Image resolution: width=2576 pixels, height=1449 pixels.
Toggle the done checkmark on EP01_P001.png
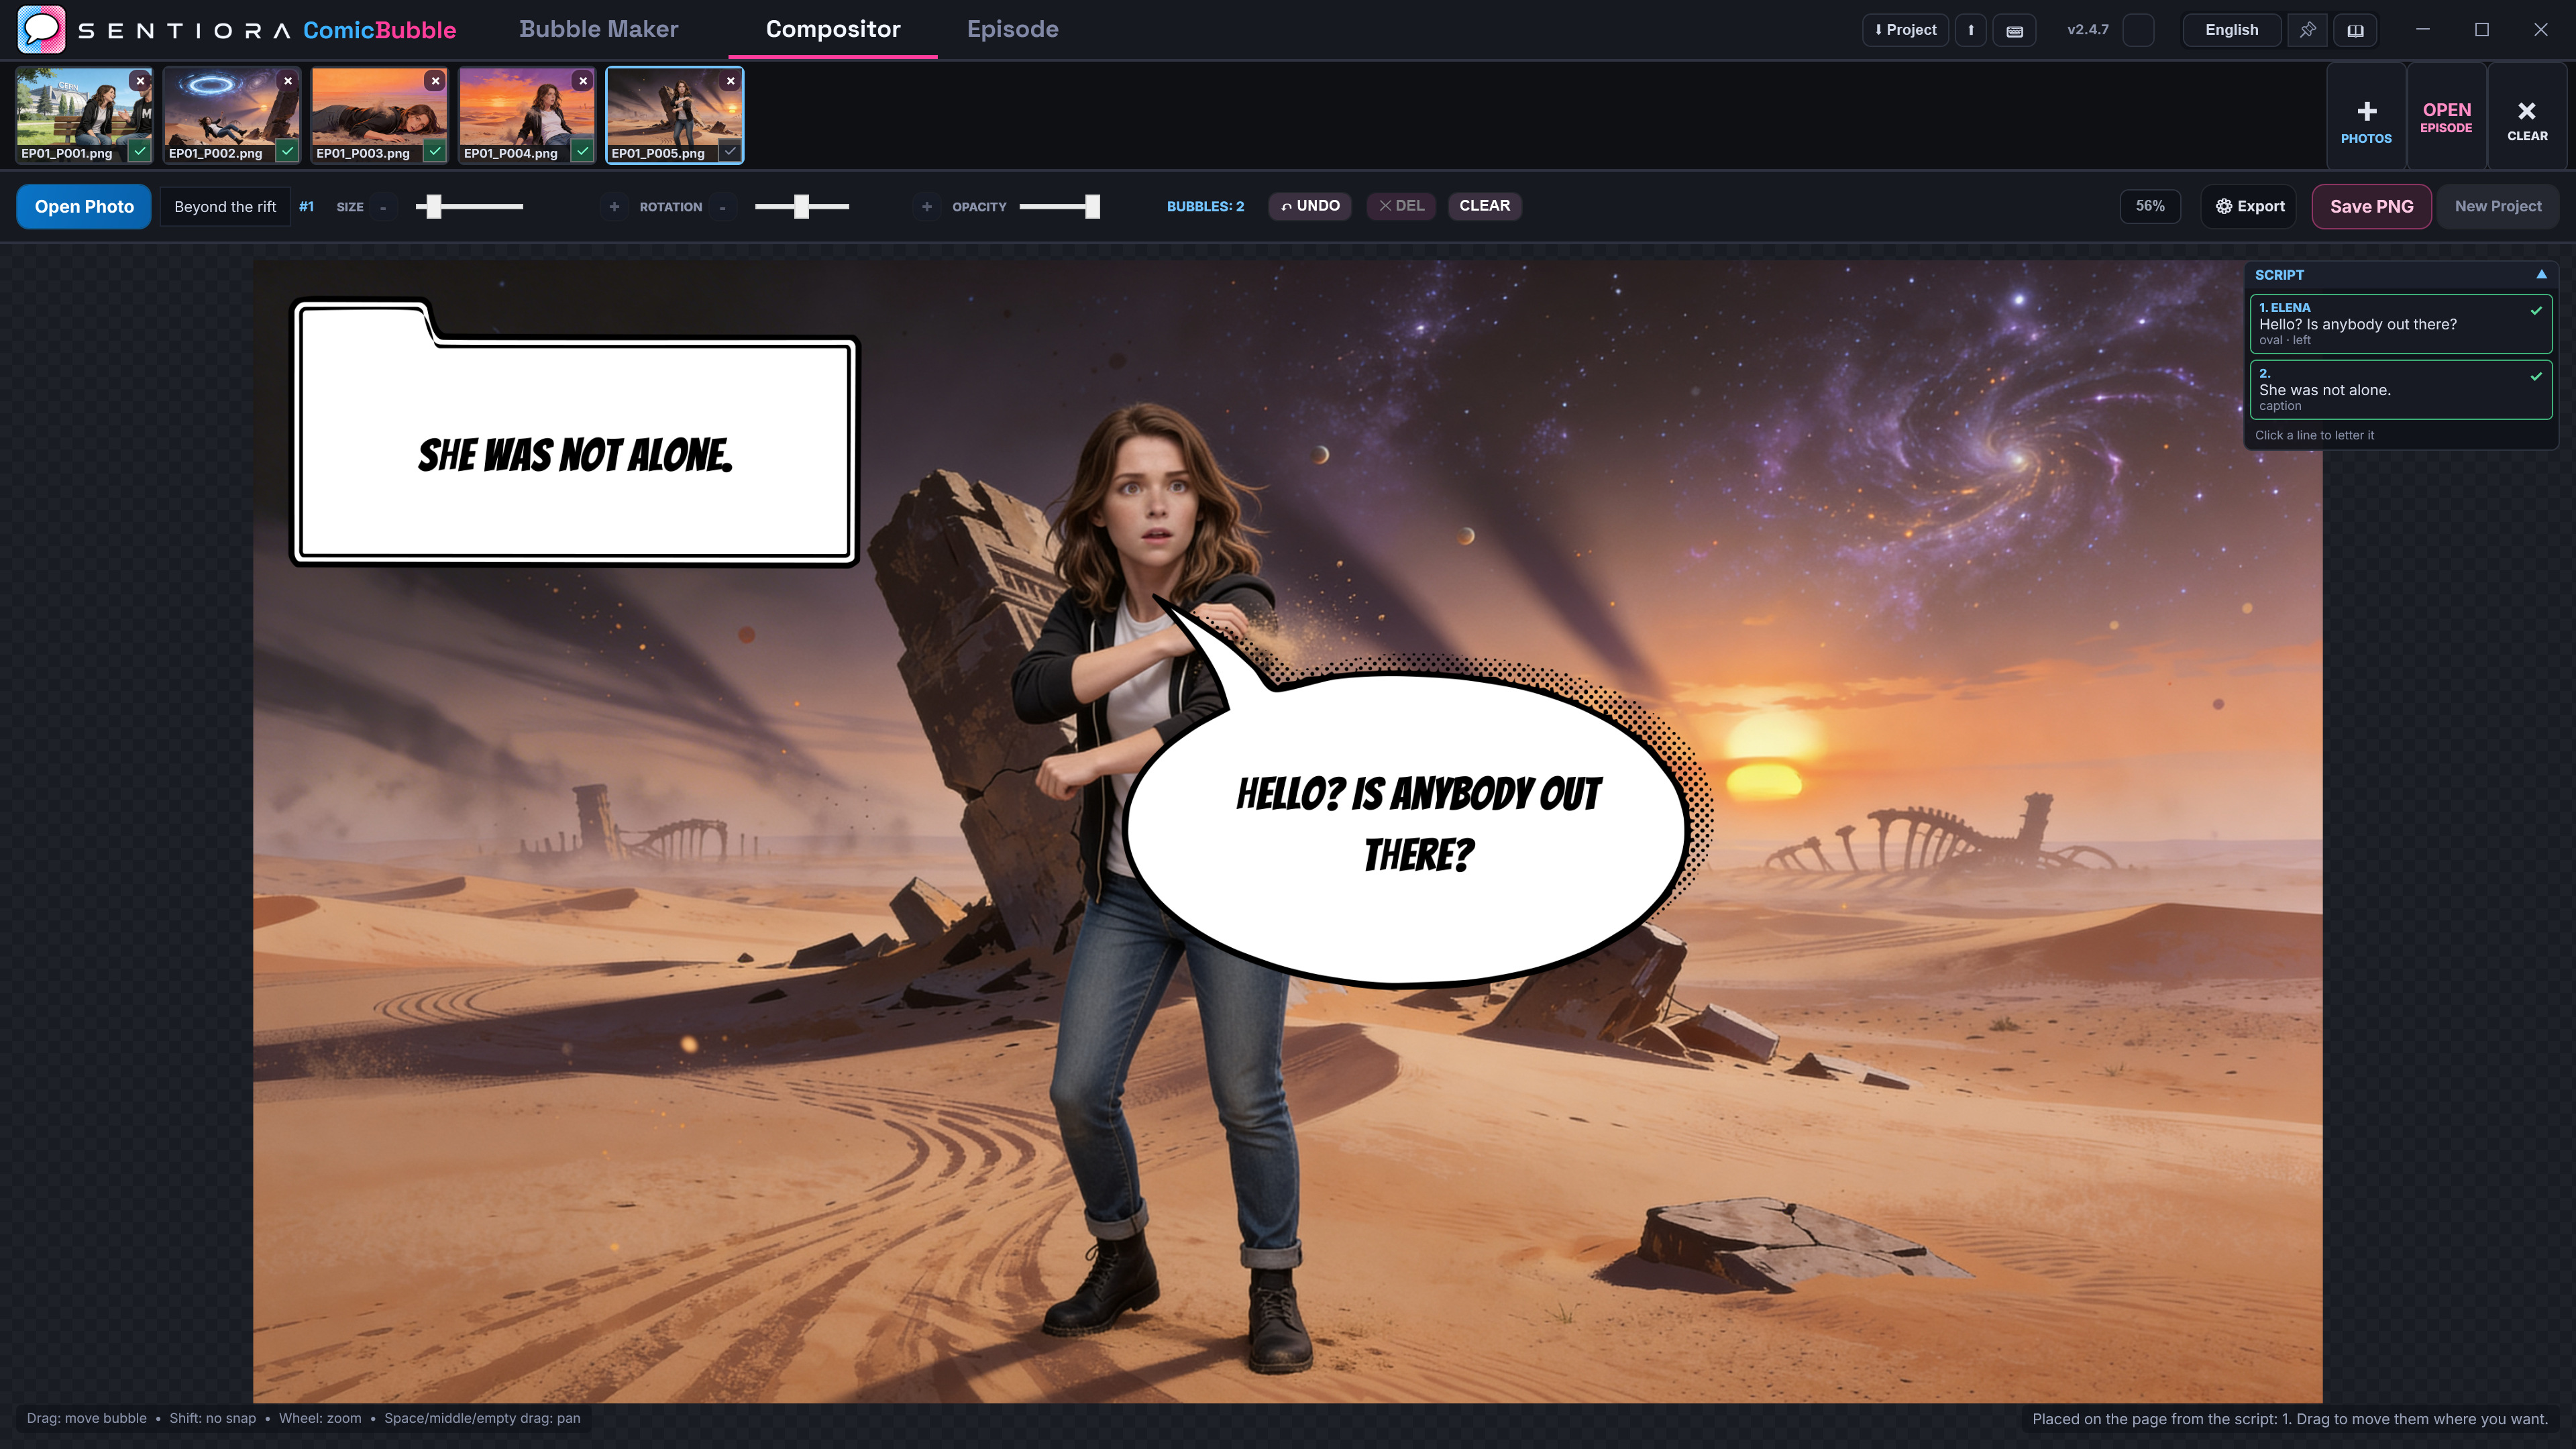[140, 151]
